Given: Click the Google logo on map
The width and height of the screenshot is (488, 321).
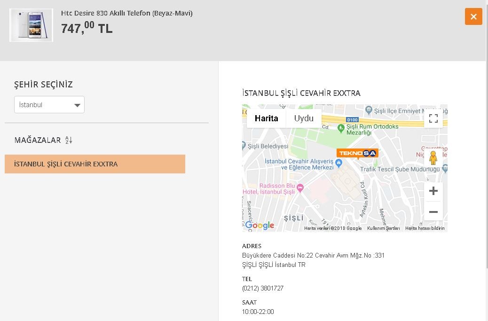Looking at the screenshot, I should pos(260,225).
